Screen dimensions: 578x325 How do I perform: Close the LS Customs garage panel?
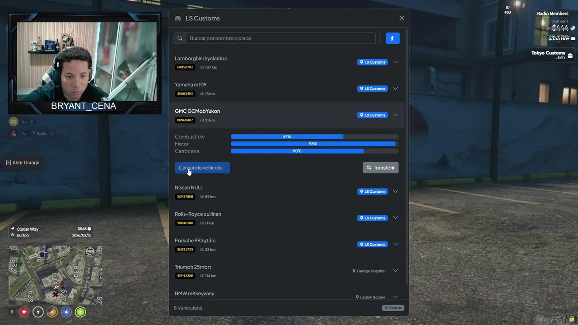(401, 18)
